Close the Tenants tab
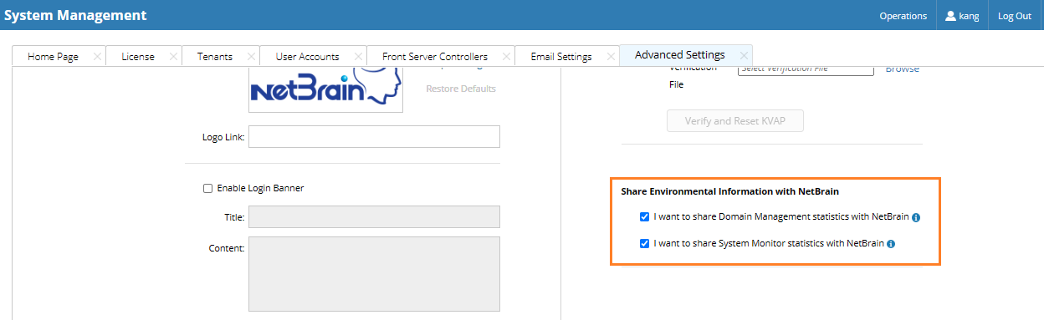This screenshot has width=1044, height=320. (x=251, y=57)
